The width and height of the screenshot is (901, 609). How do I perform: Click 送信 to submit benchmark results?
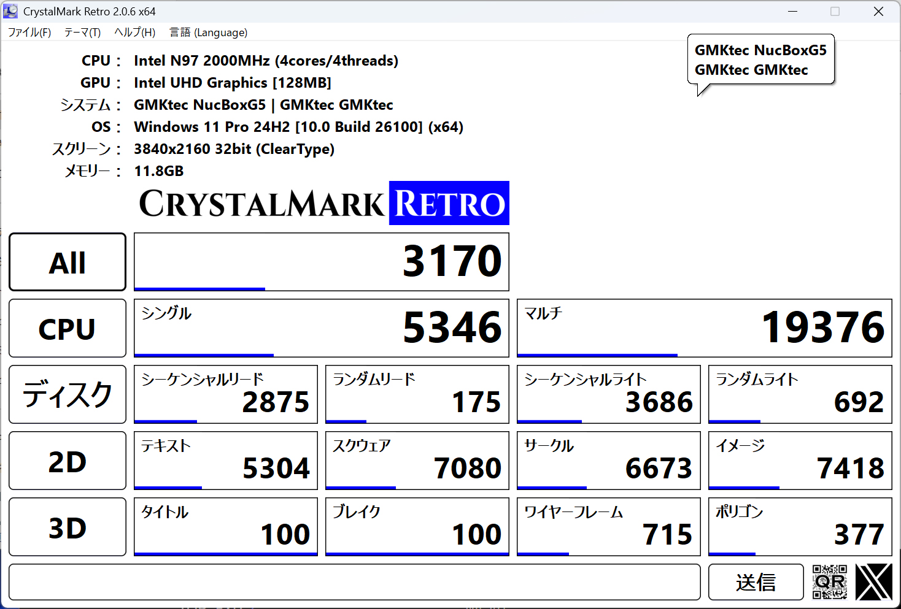pos(756,581)
